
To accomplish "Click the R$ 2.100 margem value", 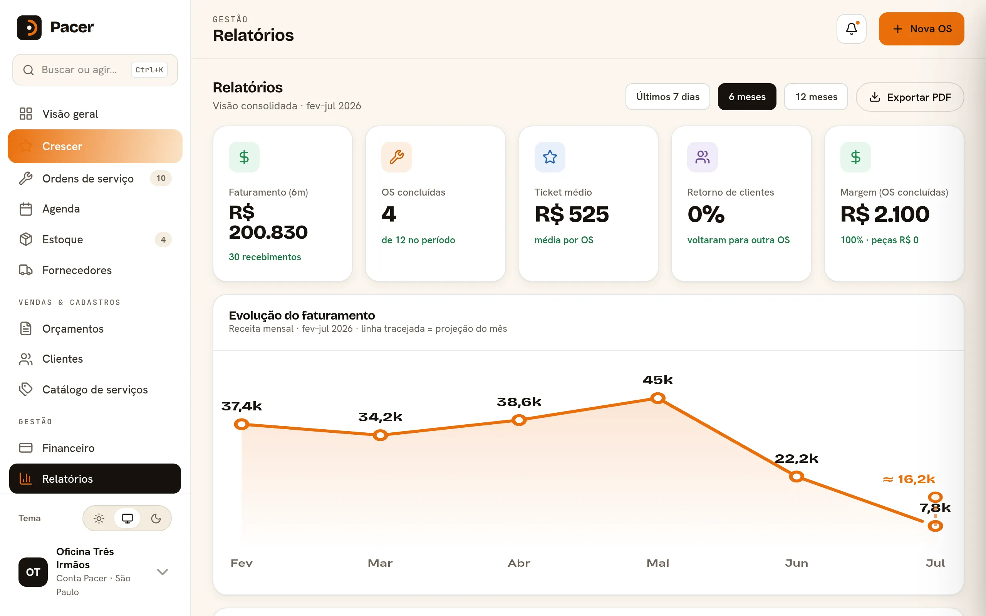I will pos(885,214).
